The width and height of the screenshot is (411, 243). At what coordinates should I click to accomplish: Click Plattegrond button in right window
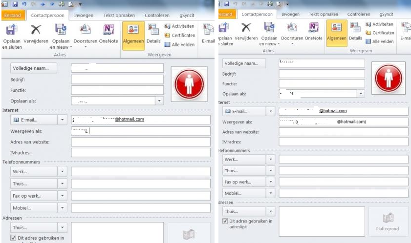point(388,222)
